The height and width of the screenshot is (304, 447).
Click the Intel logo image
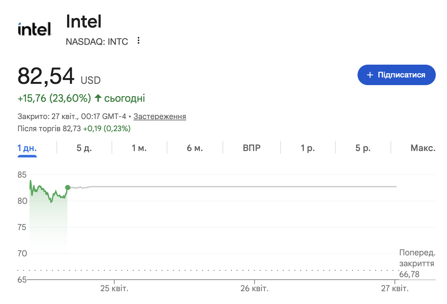point(35,29)
